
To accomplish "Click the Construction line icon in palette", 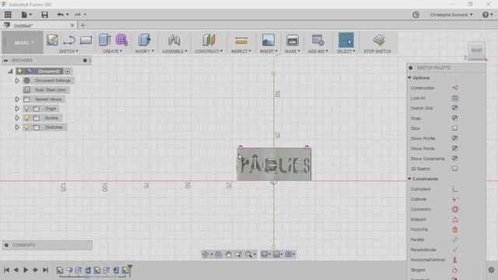I will (454, 88).
